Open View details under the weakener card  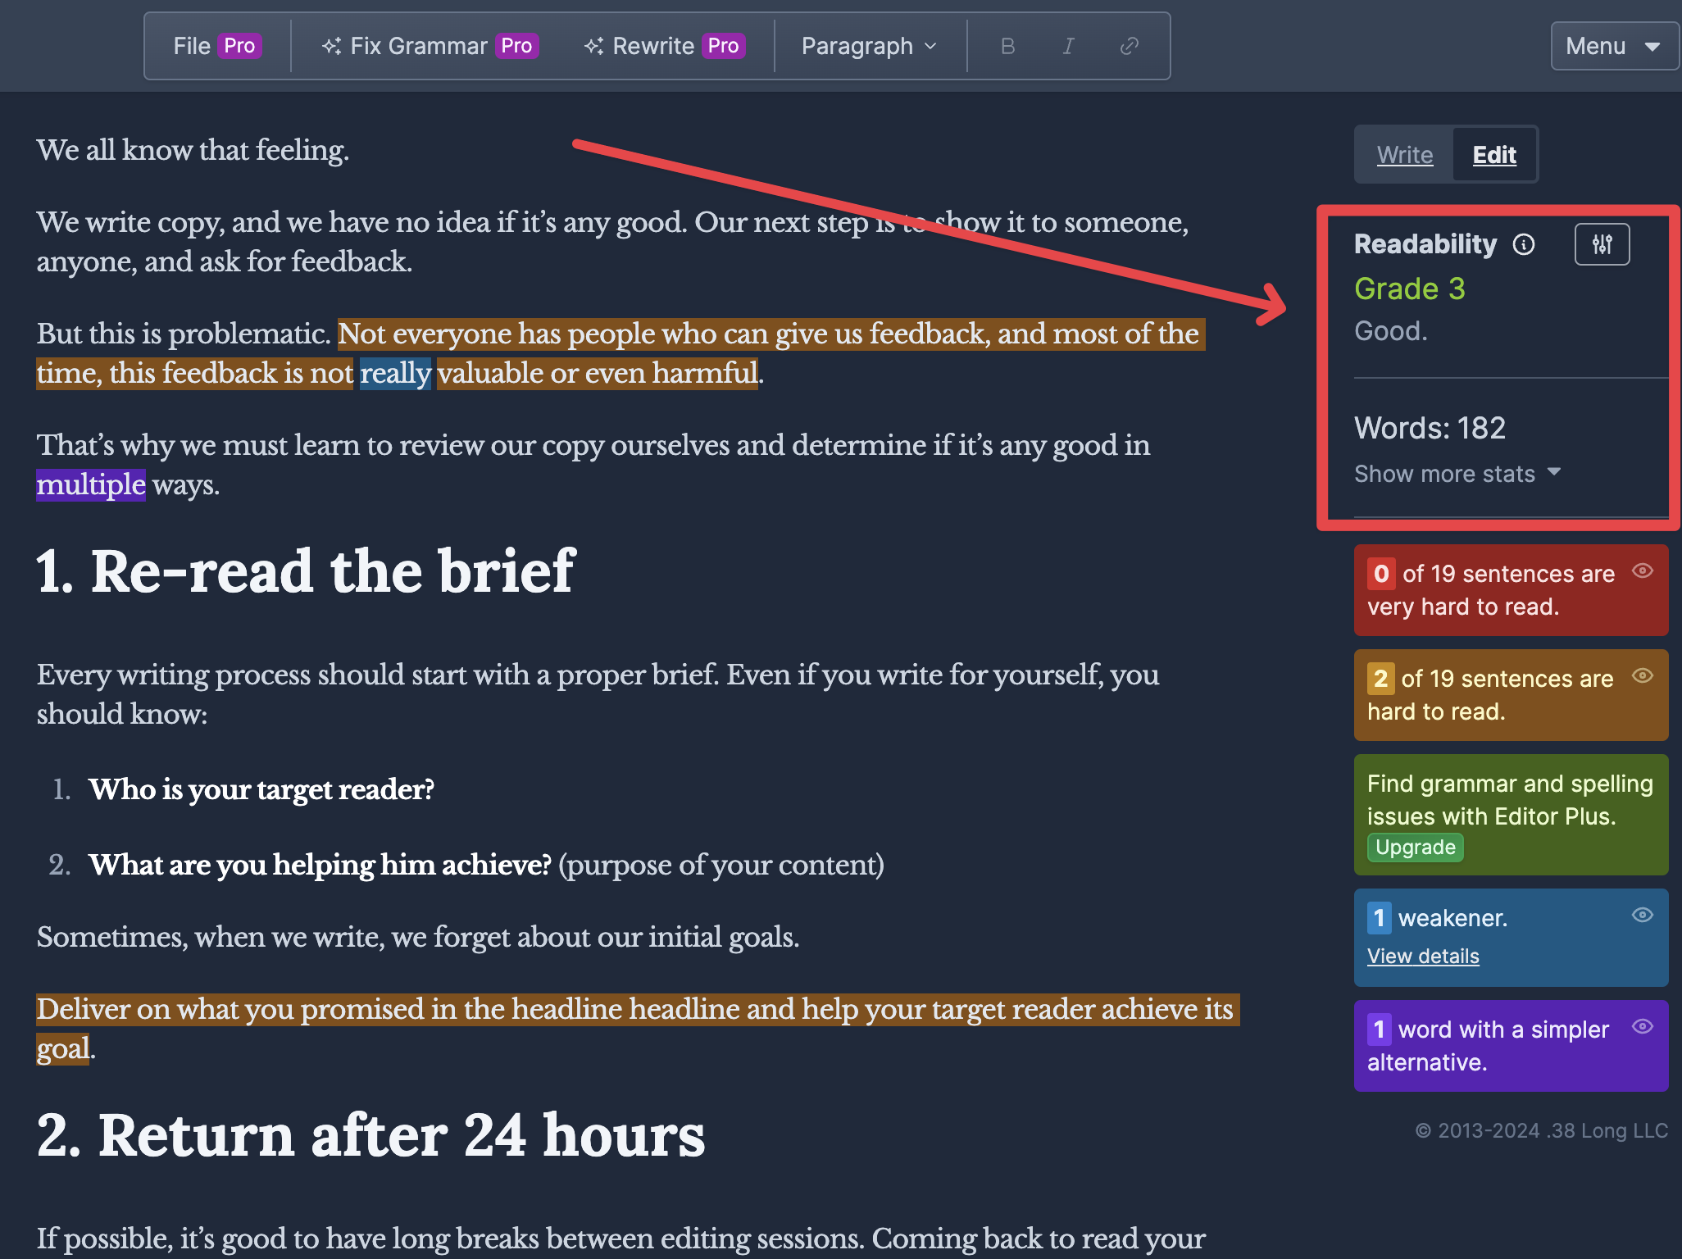1423,956
